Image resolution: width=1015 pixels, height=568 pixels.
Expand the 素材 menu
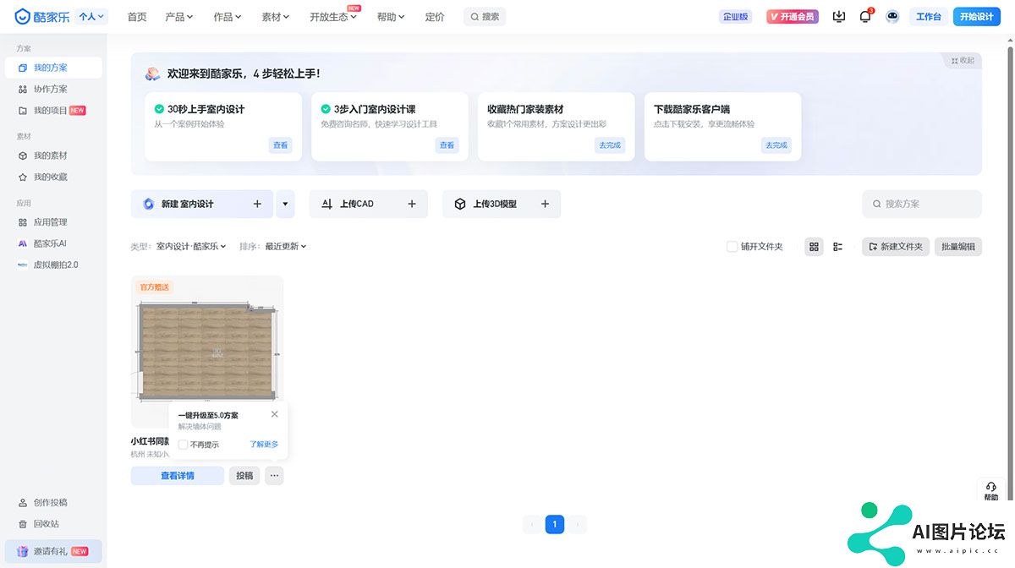pyautogui.click(x=276, y=16)
